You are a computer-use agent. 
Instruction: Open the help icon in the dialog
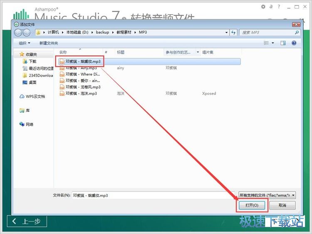(294, 43)
